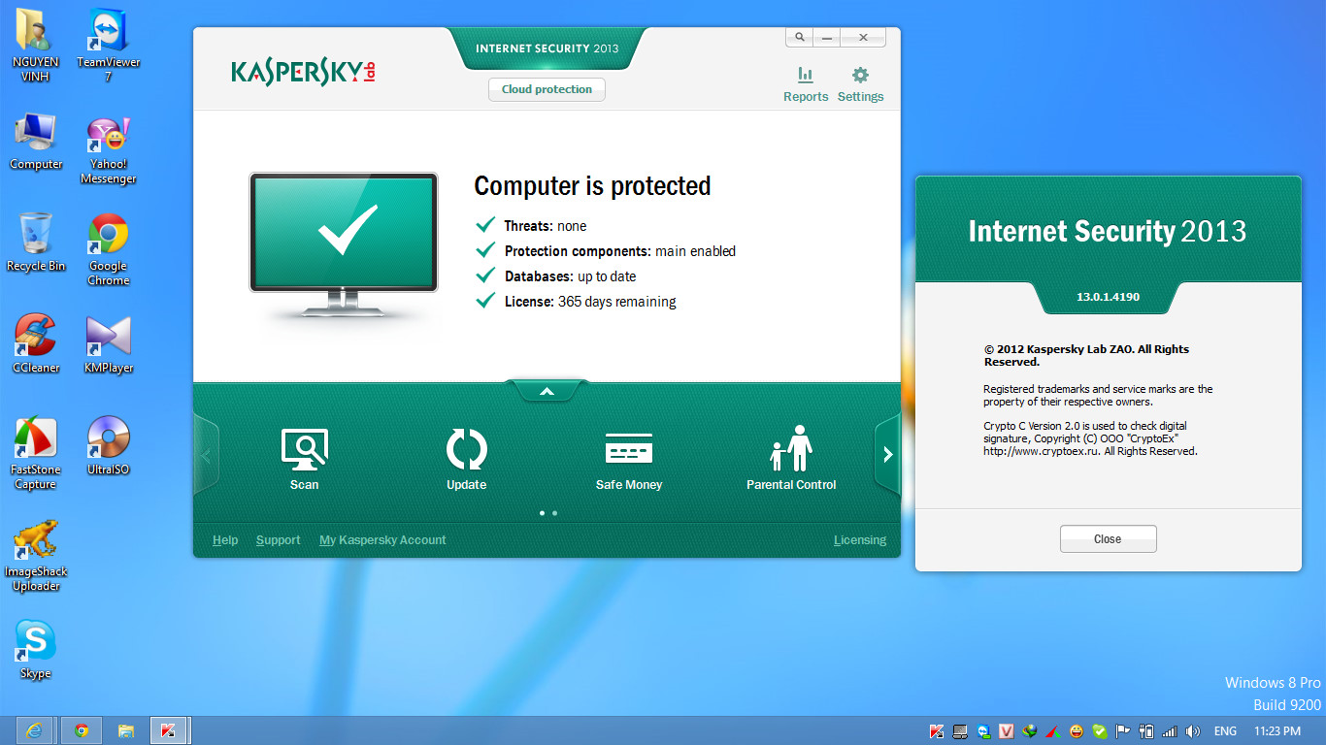This screenshot has height=745, width=1326.
Task: Open the Scan tool in Kaspersky
Action: pyautogui.click(x=304, y=460)
